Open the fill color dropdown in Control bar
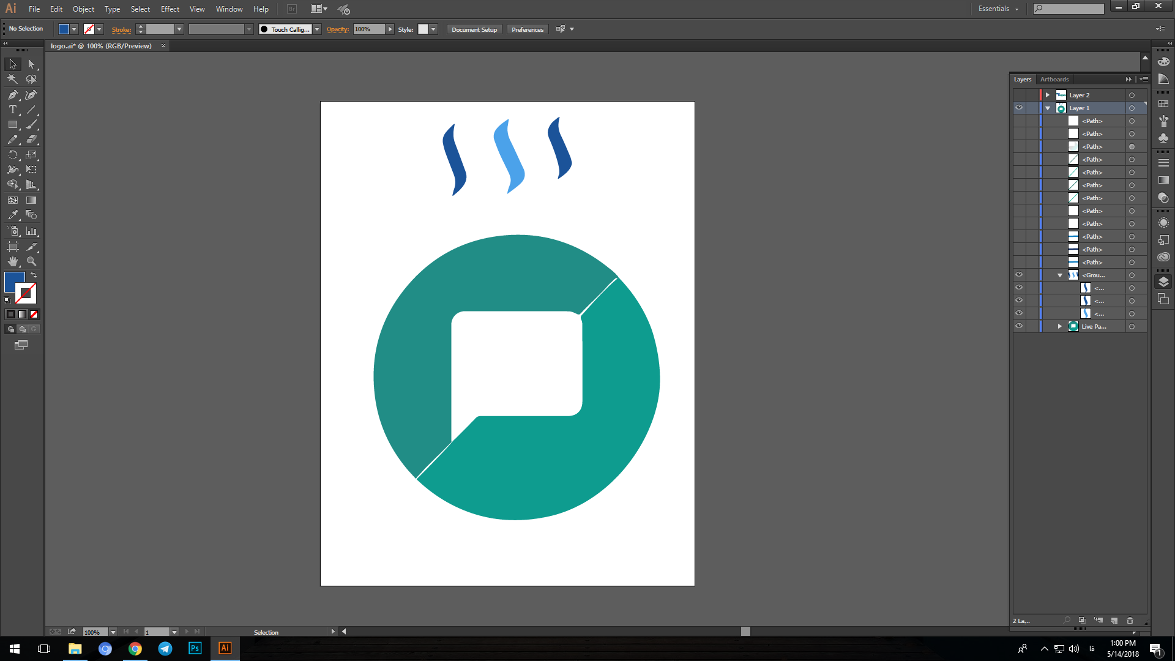1175x661 pixels. point(74,29)
